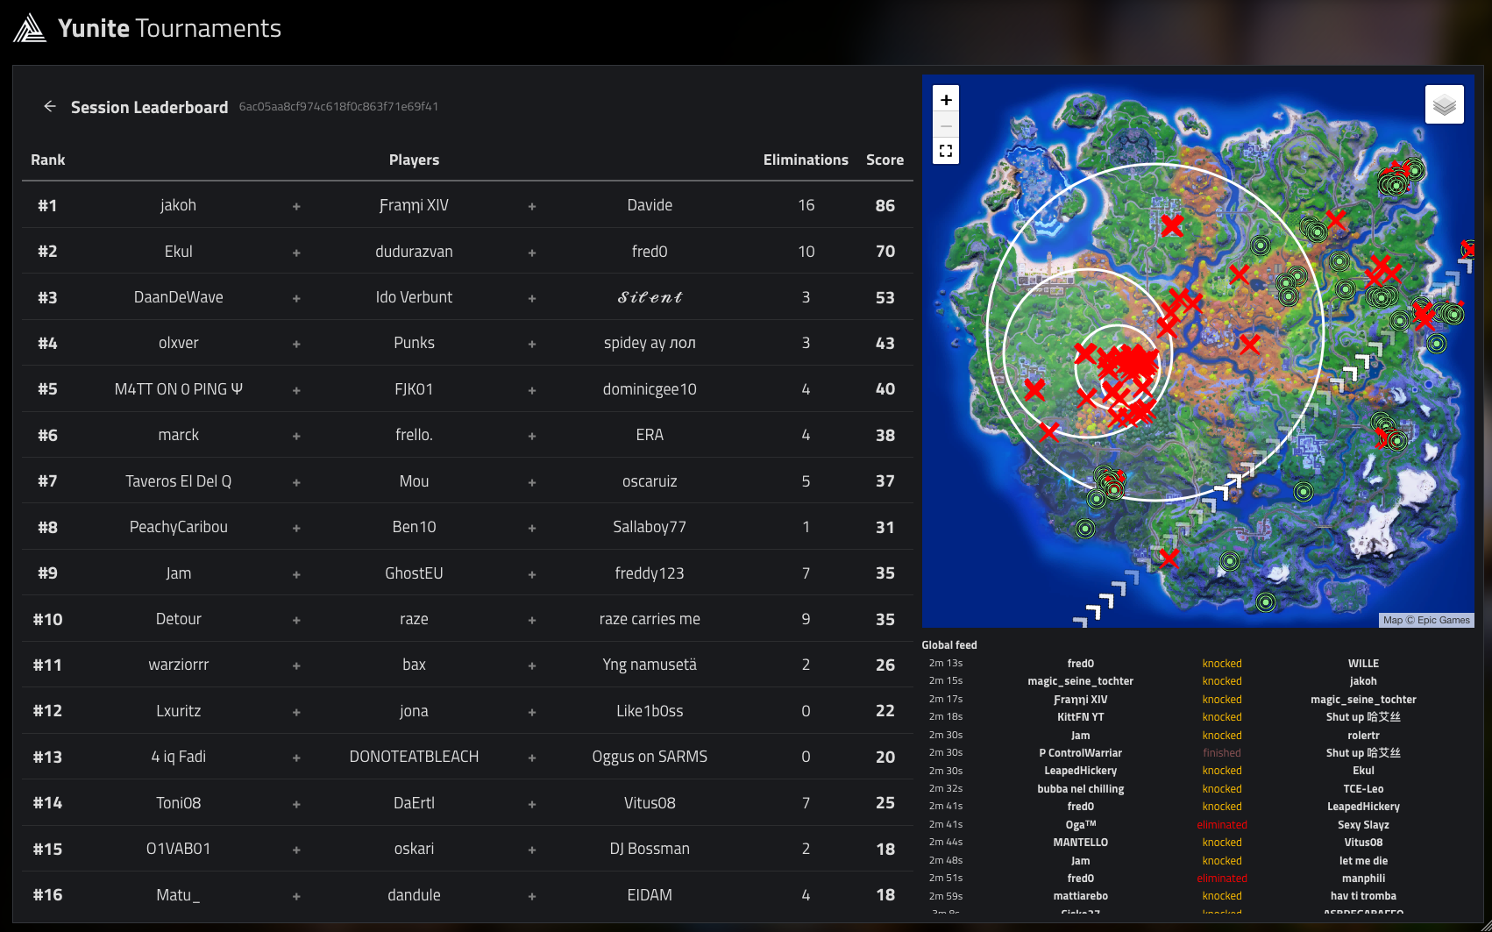Select player olxver in rank #4
1492x932 pixels.
(x=178, y=343)
